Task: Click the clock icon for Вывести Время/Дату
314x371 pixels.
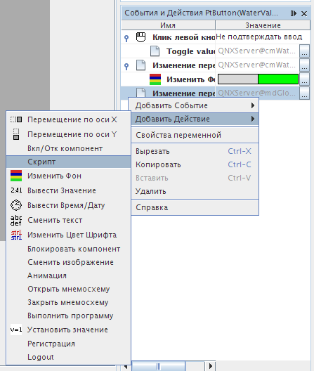Action: (x=16, y=205)
